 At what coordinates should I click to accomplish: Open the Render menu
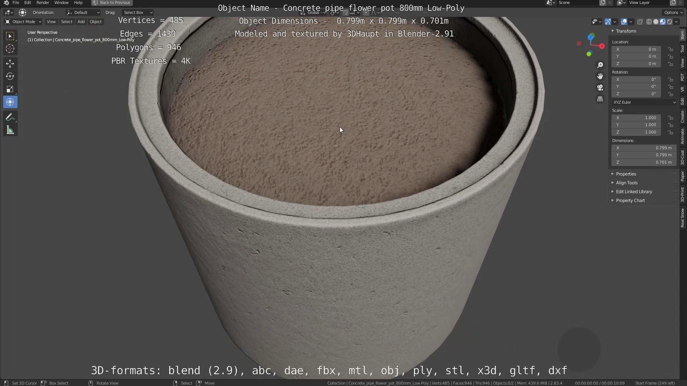click(43, 3)
